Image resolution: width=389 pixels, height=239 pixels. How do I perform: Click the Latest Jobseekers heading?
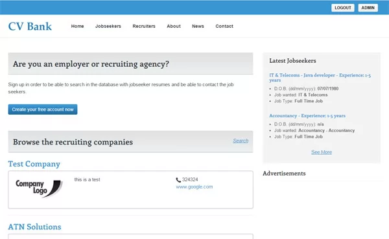click(x=293, y=61)
